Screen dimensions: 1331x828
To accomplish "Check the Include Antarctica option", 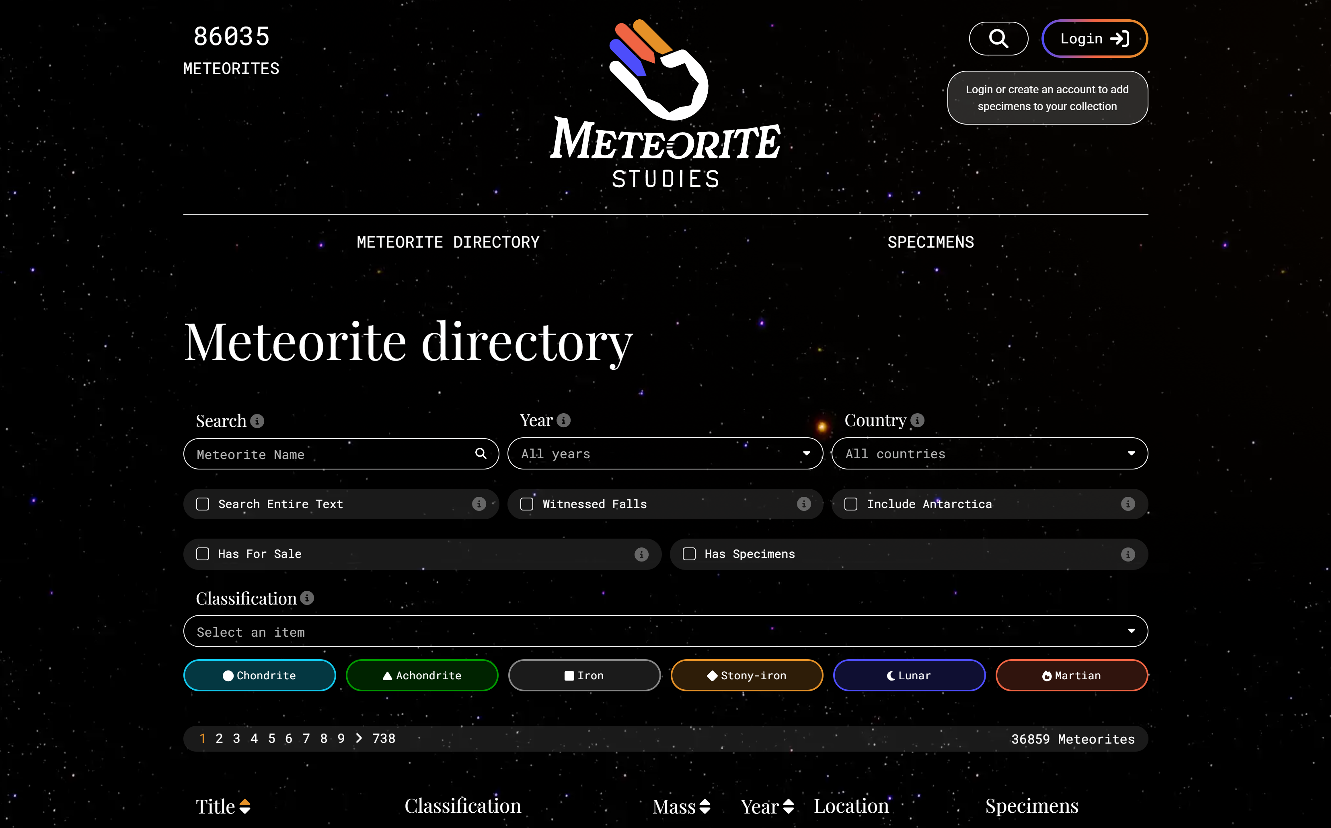I will [850, 504].
